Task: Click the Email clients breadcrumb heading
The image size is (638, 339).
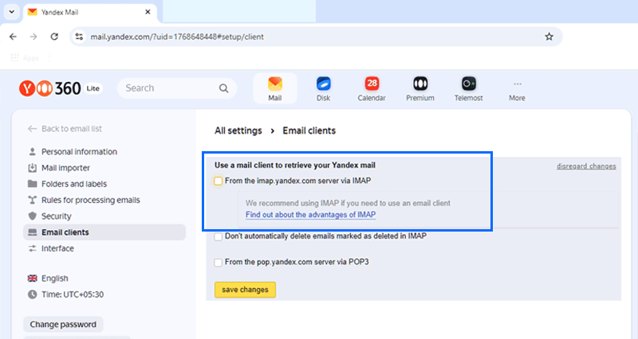Action: coord(309,131)
